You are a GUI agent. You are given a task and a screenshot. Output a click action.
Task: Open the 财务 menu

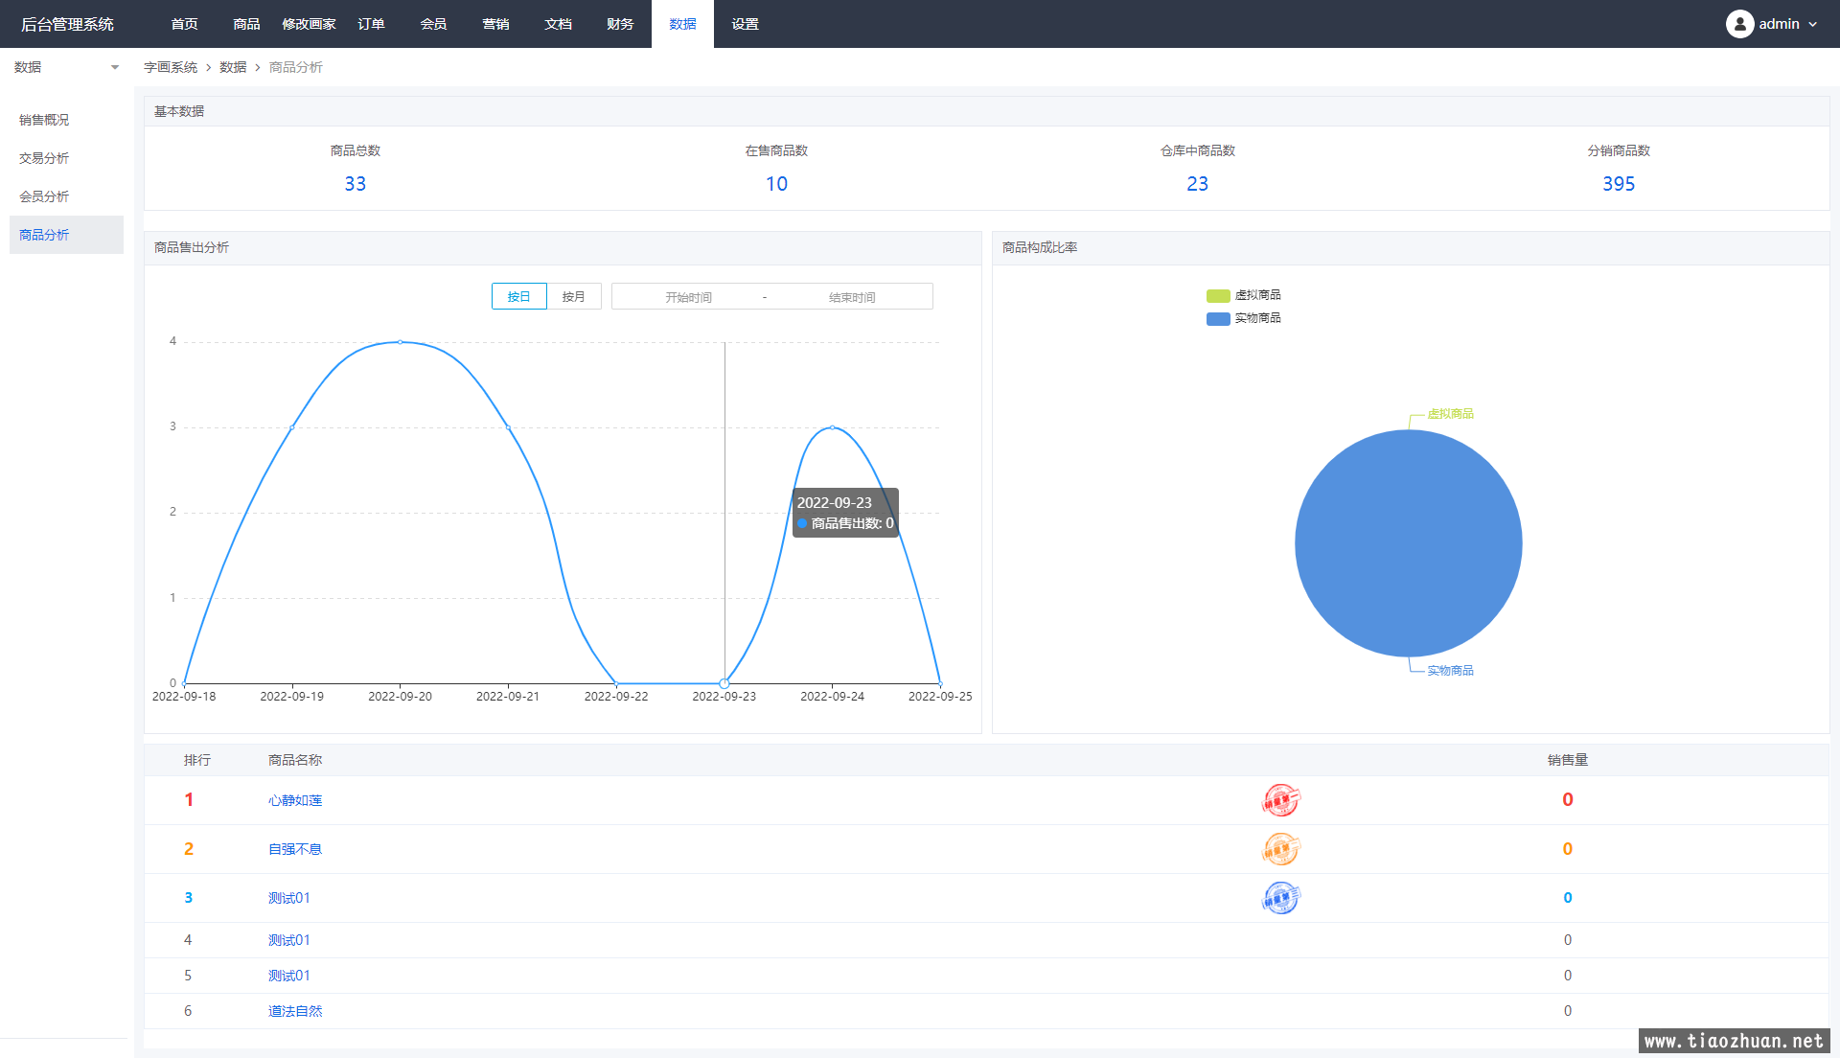[x=620, y=24]
